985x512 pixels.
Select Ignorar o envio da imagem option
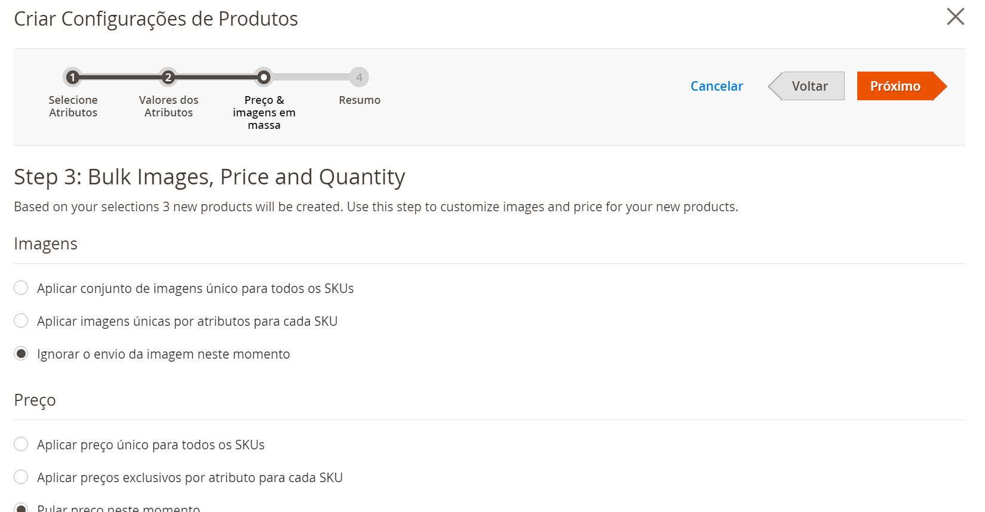(x=21, y=354)
